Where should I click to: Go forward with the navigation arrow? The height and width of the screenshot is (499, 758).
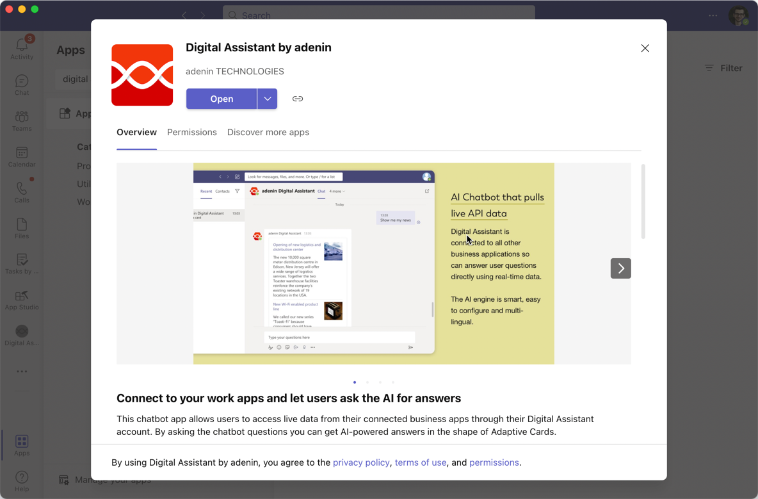(x=202, y=15)
